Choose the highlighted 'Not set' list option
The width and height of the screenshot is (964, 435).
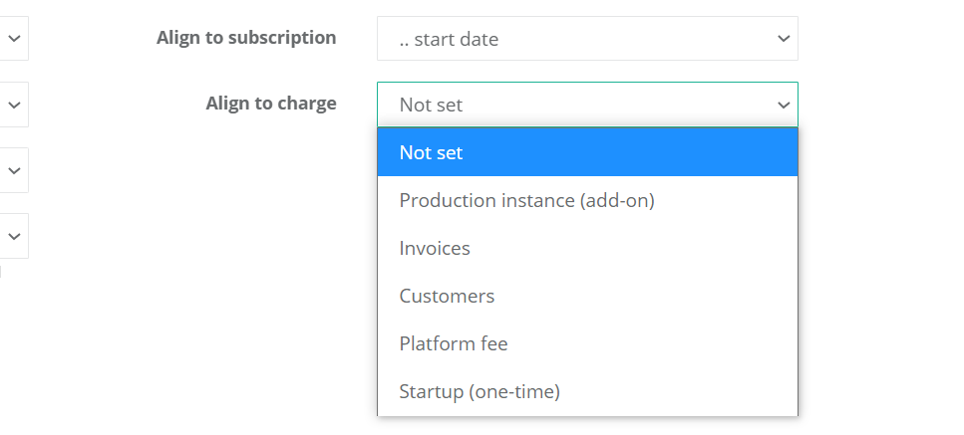(x=431, y=153)
